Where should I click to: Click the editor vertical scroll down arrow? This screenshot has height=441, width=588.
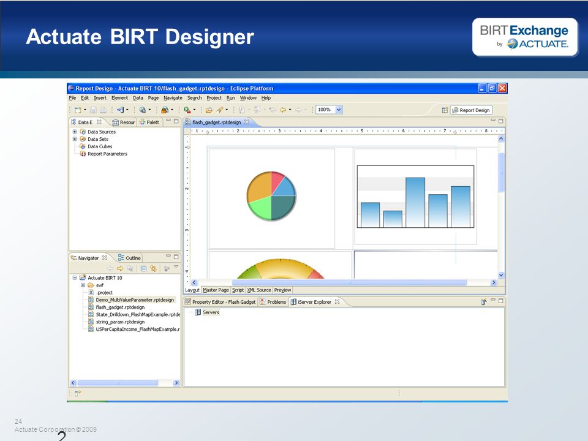coord(501,275)
